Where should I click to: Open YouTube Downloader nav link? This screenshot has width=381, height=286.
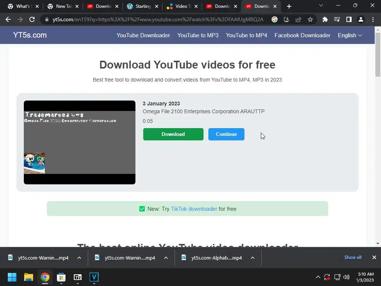click(x=143, y=35)
